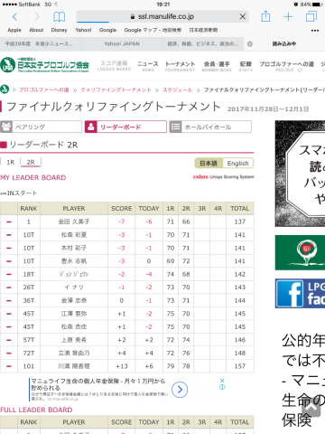The image size is (325, 434).
Task: Open the トーナメント navigation menu
Action: (180, 66)
